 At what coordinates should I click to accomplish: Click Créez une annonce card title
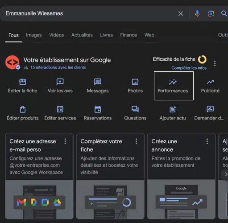(x=164, y=145)
